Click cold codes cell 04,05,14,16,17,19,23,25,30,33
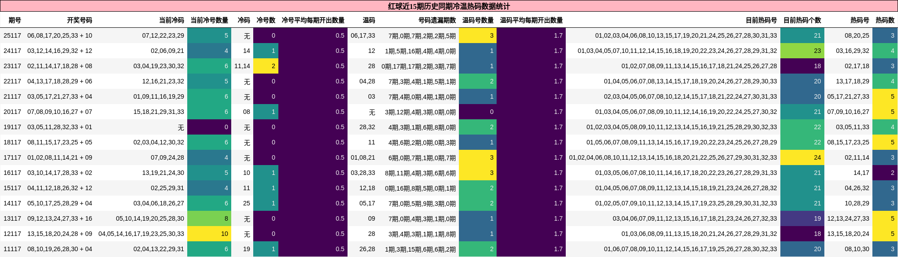This screenshot has height=257, width=898. [141, 234]
